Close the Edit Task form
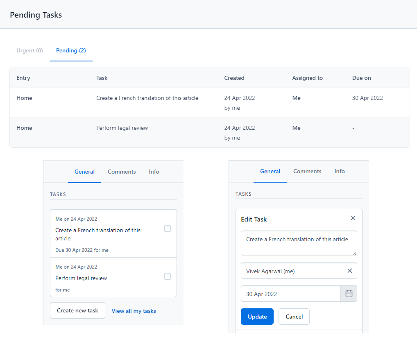Viewport: 417px width, 346px height. [x=353, y=218]
